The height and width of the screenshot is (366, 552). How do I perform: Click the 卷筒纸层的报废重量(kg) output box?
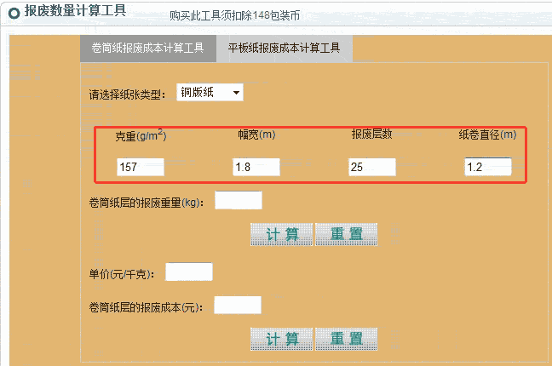239,201
